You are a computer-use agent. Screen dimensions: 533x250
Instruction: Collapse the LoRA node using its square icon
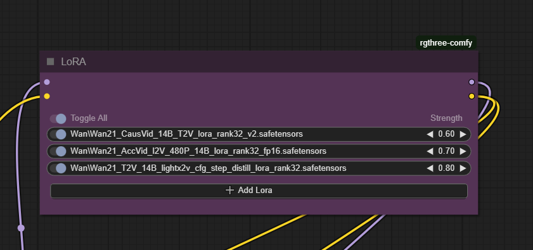[51, 61]
